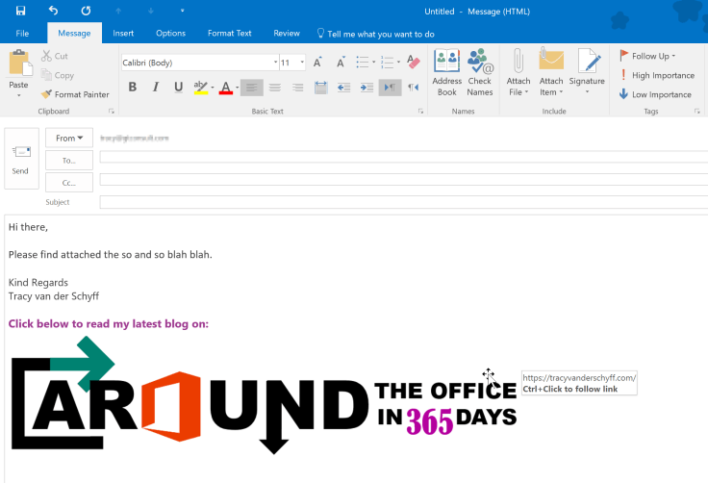Image resolution: width=708 pixels, height=483 pixels.
Task: Expand the Attach File dropdown
Action: click(x=518, y=93)
